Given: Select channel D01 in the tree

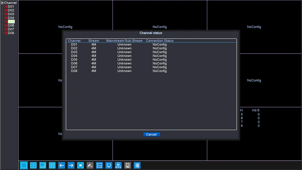Looking at the screenshot, I should click(x=11, y=7).
